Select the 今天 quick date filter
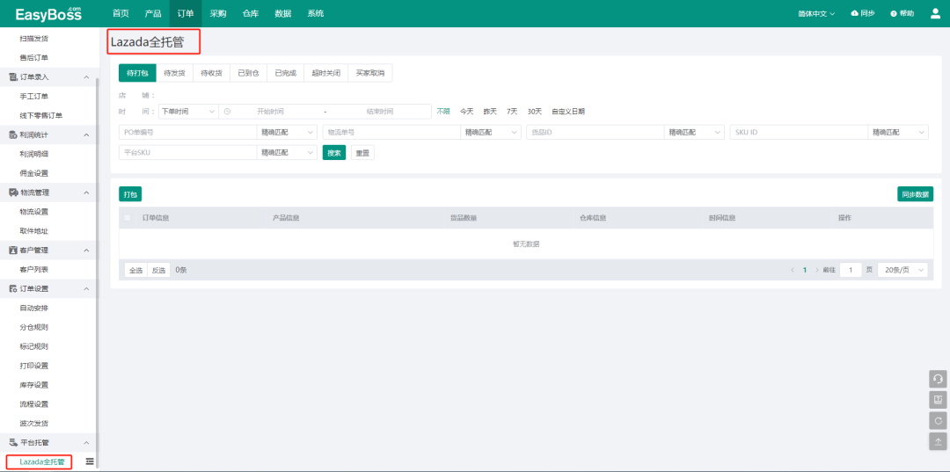 466,112
